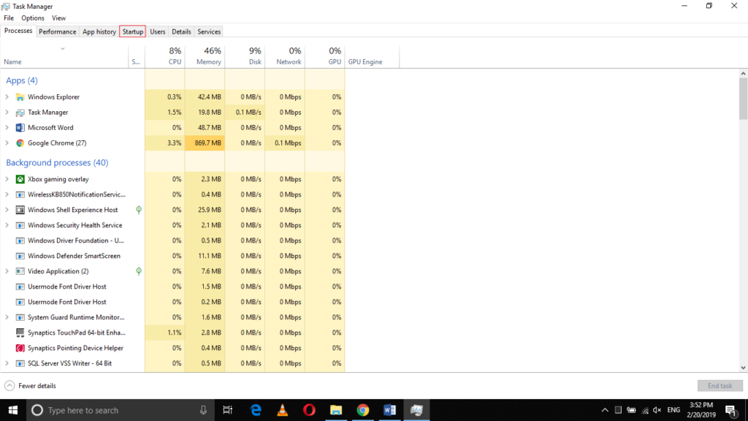The width and height of the screenshot is (748, 421).
Task: Open Opera browser from taskbar
Action: point(309,410)
